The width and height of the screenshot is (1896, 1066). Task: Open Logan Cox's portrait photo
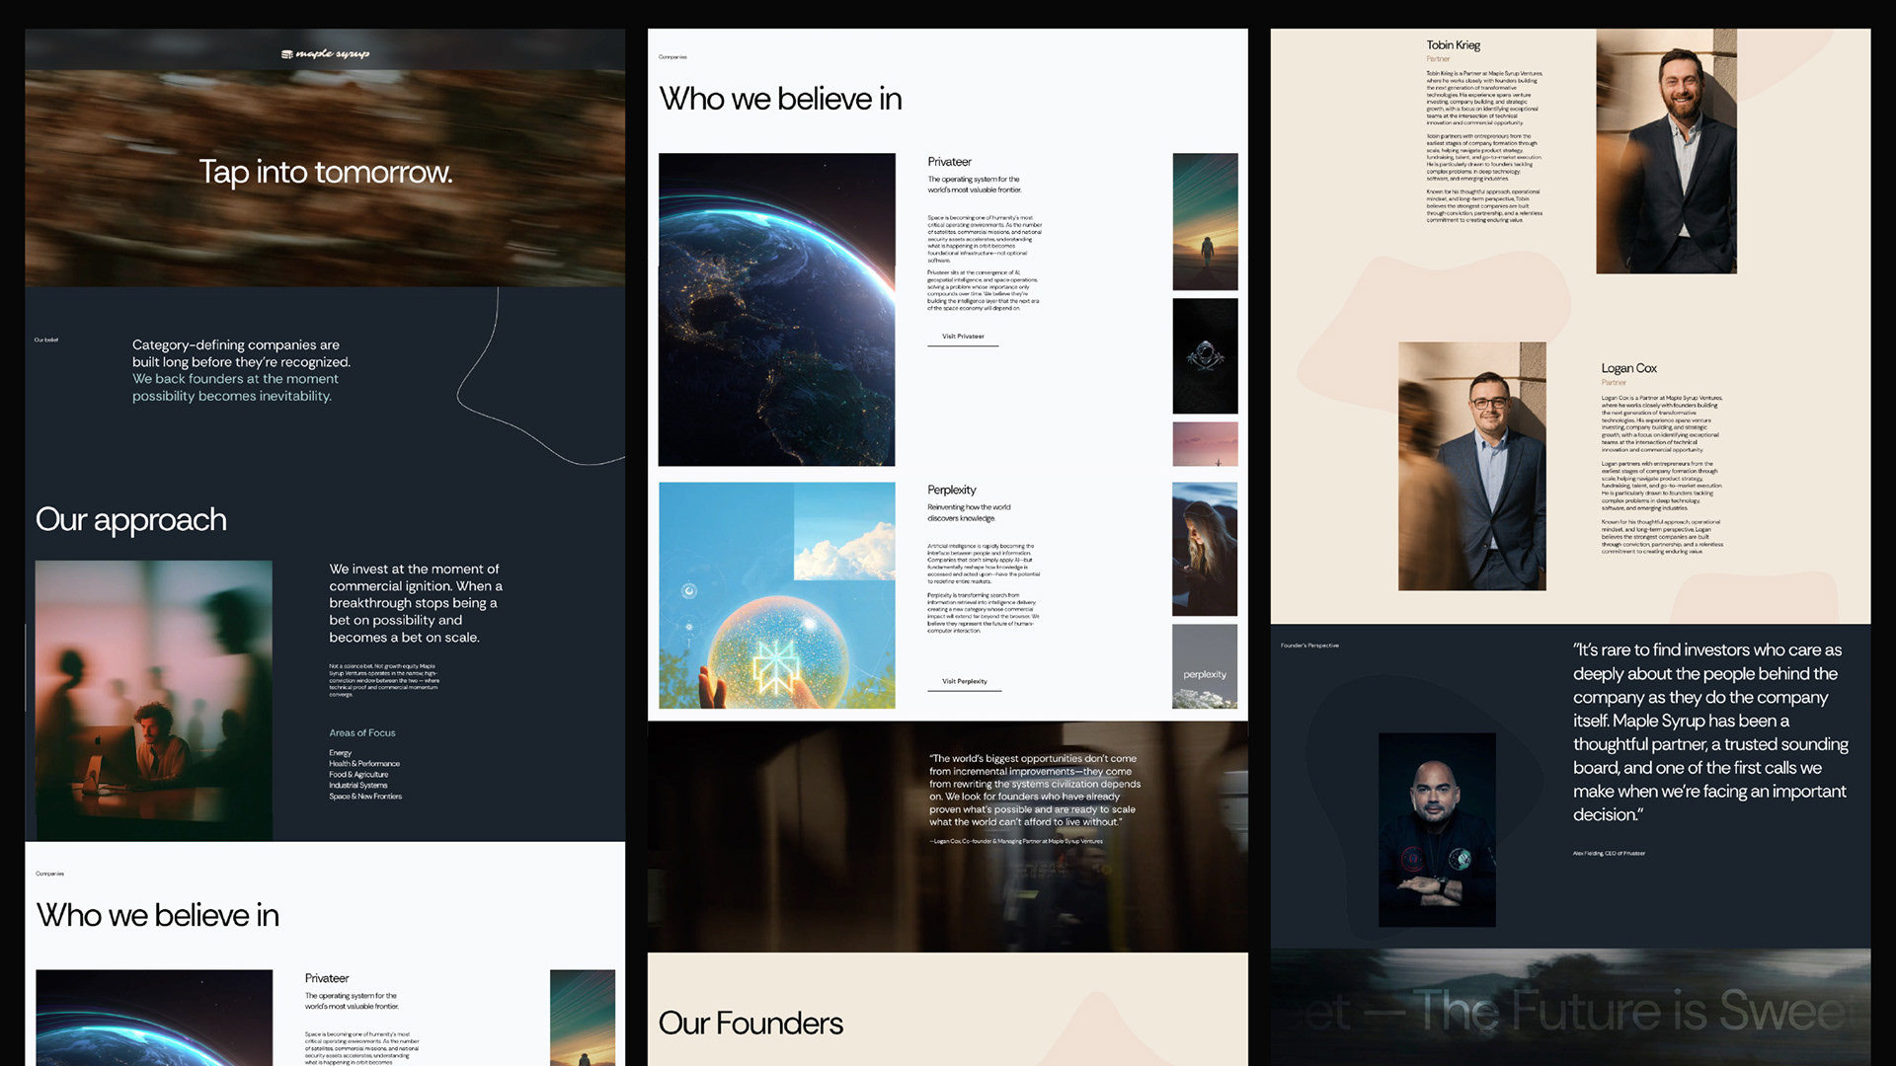(x=1472, y=466)
